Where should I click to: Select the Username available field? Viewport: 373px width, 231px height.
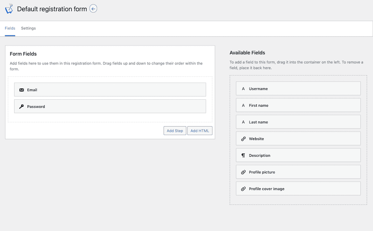coord(298,88)
